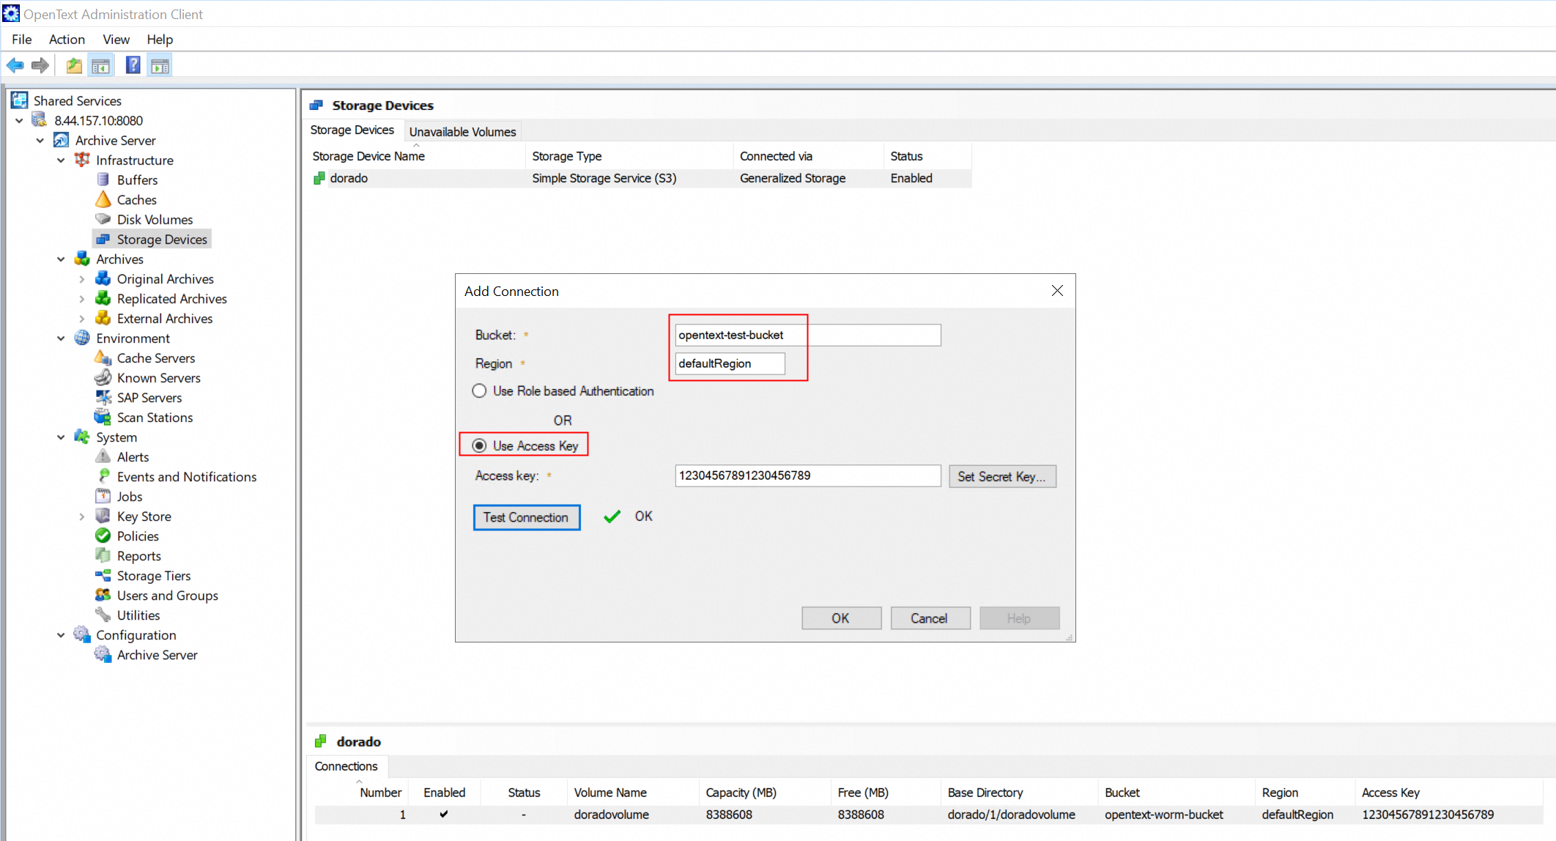Image resolution: width=1556 pixels, height=841 pixels.
Task: Click the Help button in the dialog
Action: click(1019, 618)
